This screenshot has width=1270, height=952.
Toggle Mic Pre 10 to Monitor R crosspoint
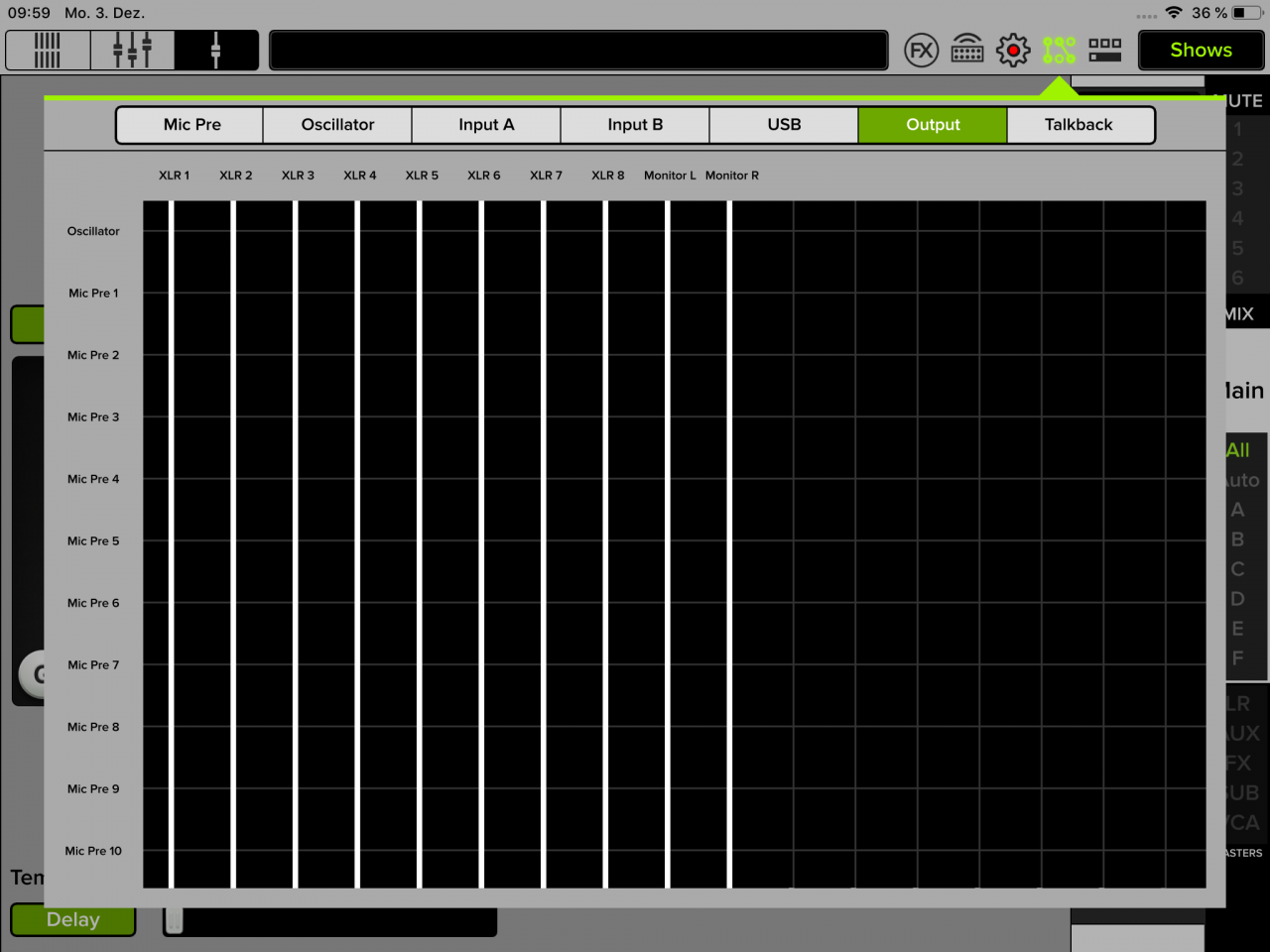731,851
